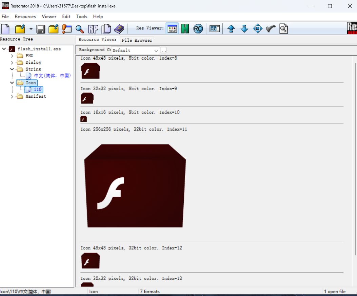Click the Restorator app icon in title bar
357x296 pixels.
(5, 6)
